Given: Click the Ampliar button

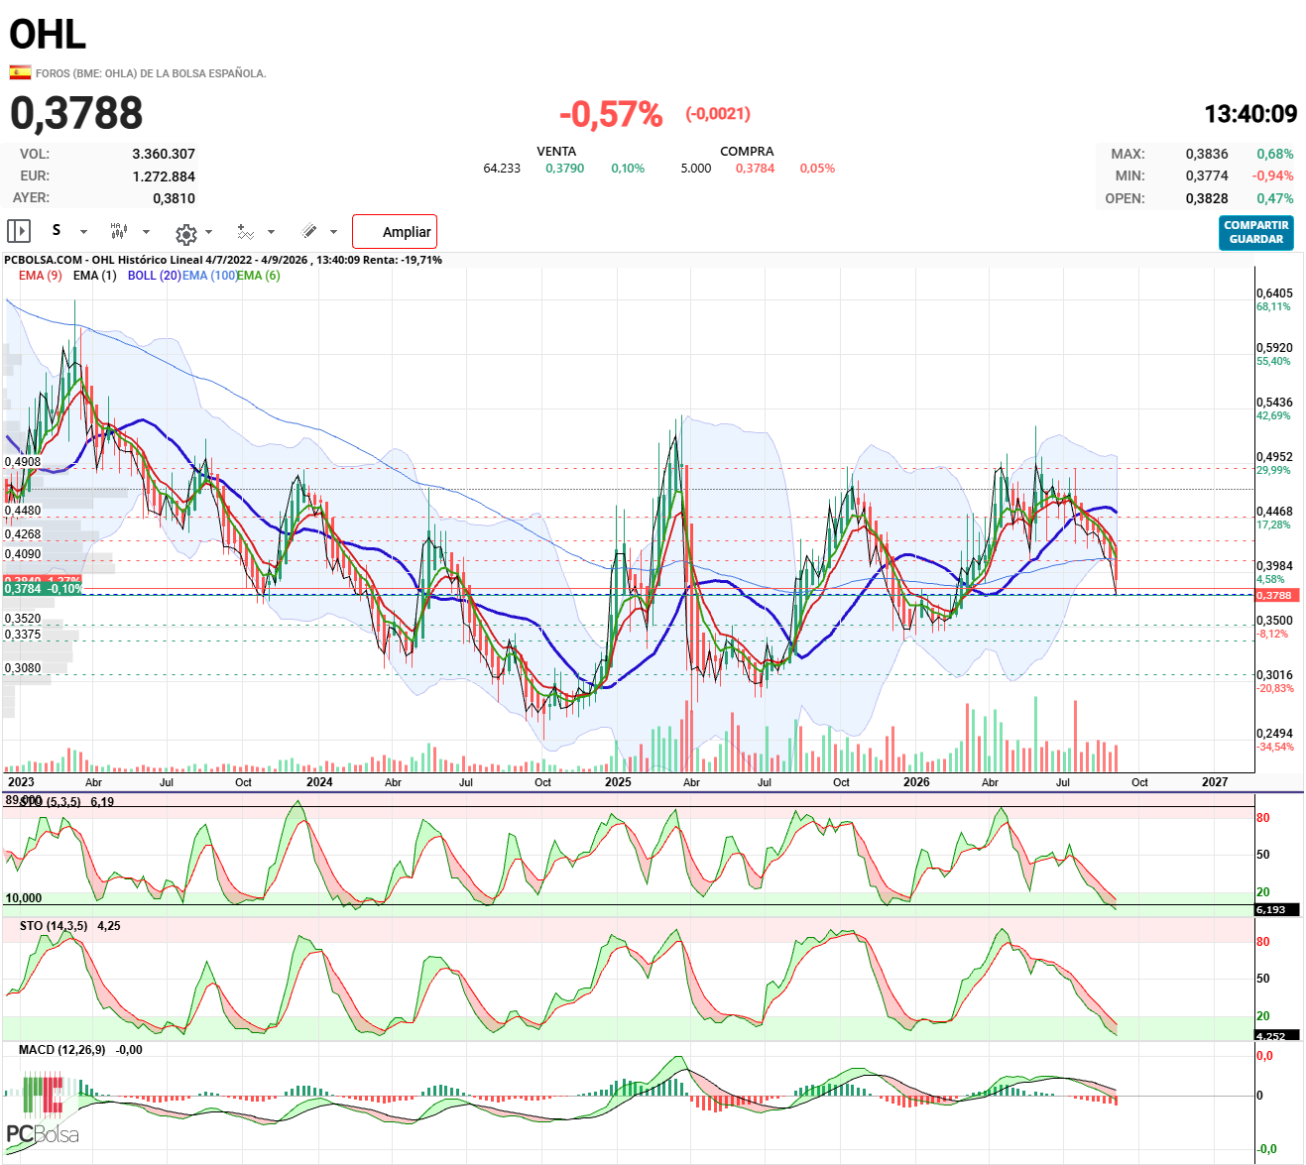Looking at the screenshot, I should 395,232.
